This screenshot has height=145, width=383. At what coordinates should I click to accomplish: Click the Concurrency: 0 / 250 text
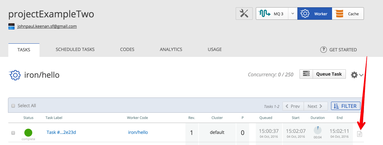271,75
